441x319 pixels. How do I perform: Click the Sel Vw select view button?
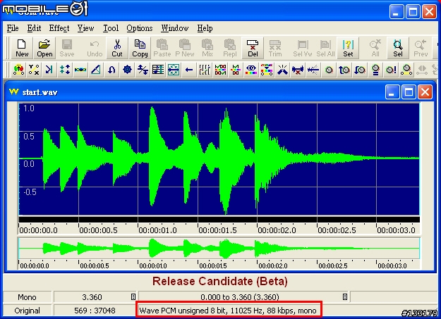click(303, 48)
